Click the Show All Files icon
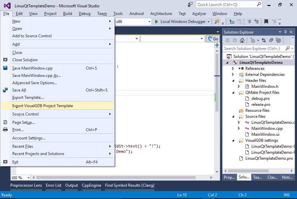 [278, 40]
